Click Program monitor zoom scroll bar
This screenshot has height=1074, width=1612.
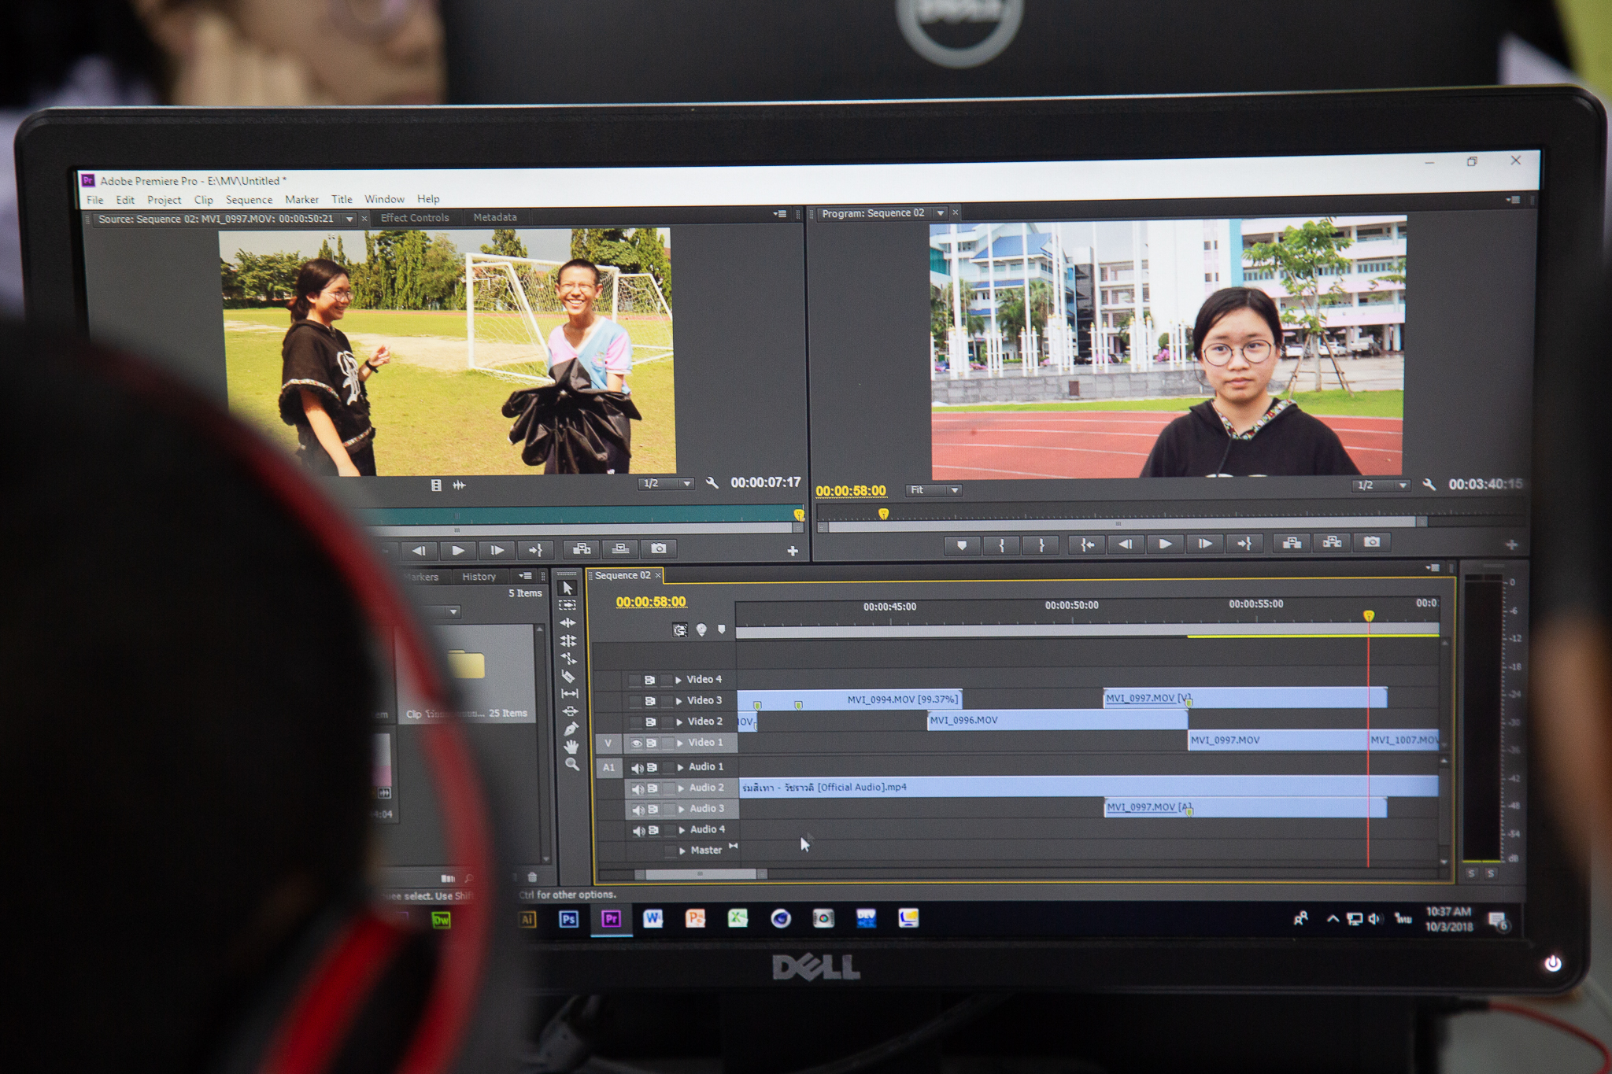[x=1124, y=523]
